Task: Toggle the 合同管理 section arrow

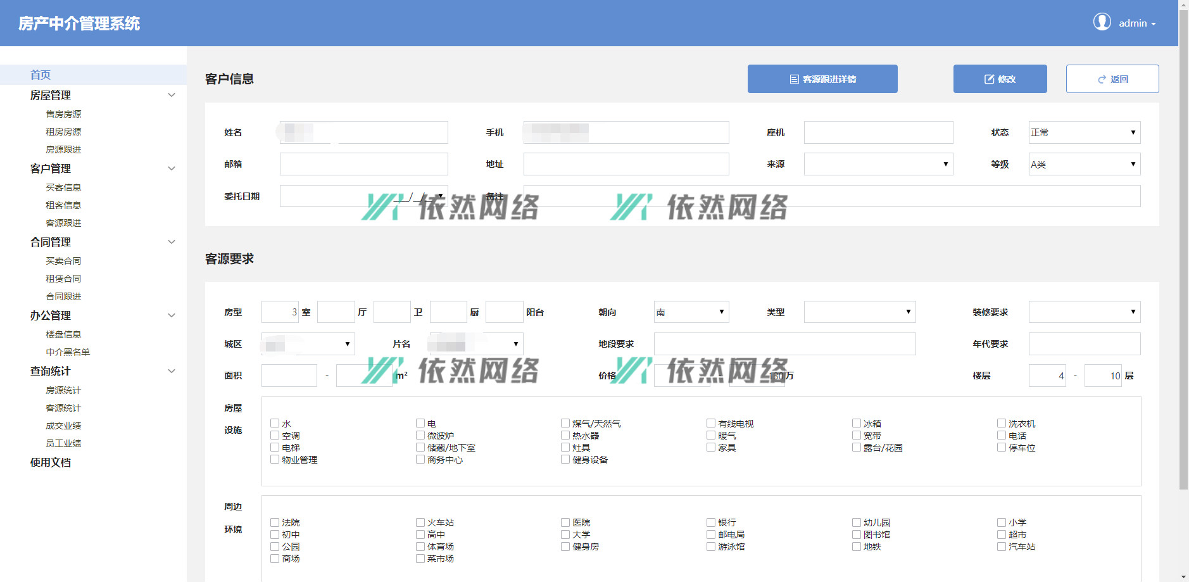Action: click(x=171, y=242)
